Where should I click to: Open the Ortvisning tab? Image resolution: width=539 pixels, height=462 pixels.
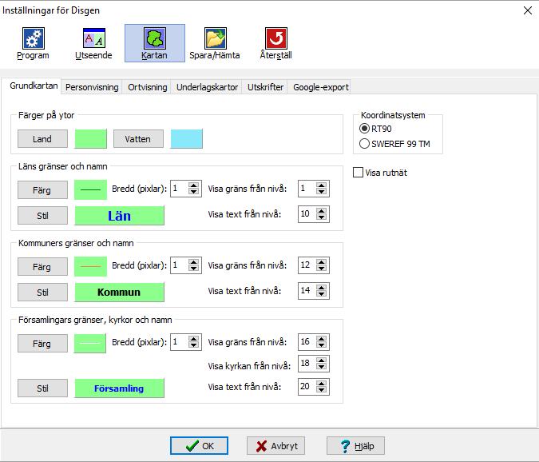click(x=148, y=87)
